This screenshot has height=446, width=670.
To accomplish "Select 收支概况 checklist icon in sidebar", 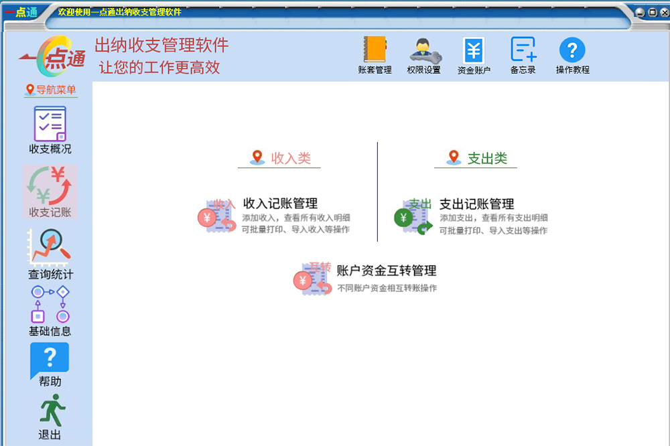I will [50, 123].
